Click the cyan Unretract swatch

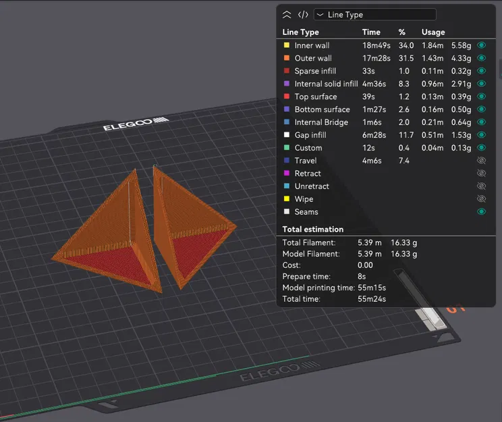pyautogui.click(x=287, y=186)
